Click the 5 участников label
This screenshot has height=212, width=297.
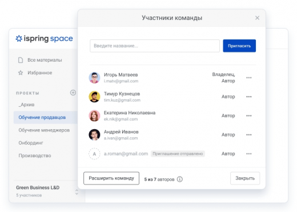(x=29, y=195)
